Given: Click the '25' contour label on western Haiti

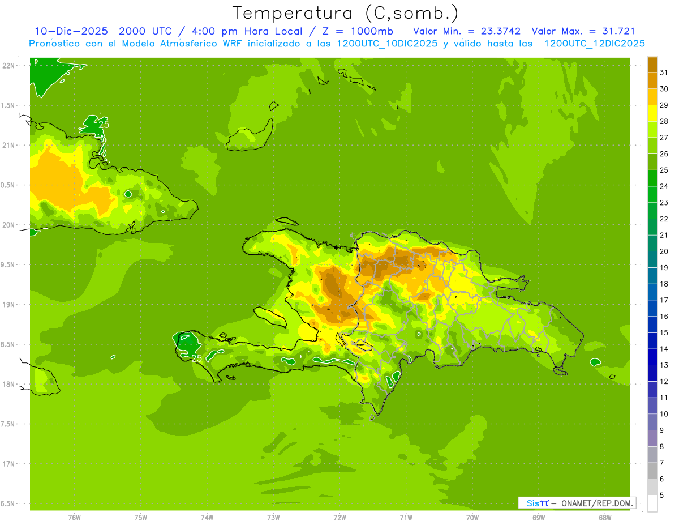Looking at the screenshot, I should coord(196,358).
